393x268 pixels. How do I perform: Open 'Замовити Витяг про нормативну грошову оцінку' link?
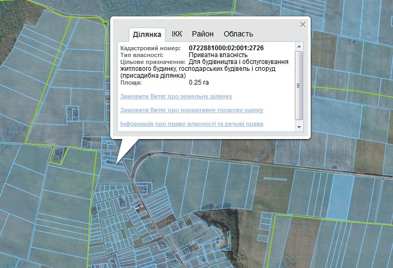191,110
